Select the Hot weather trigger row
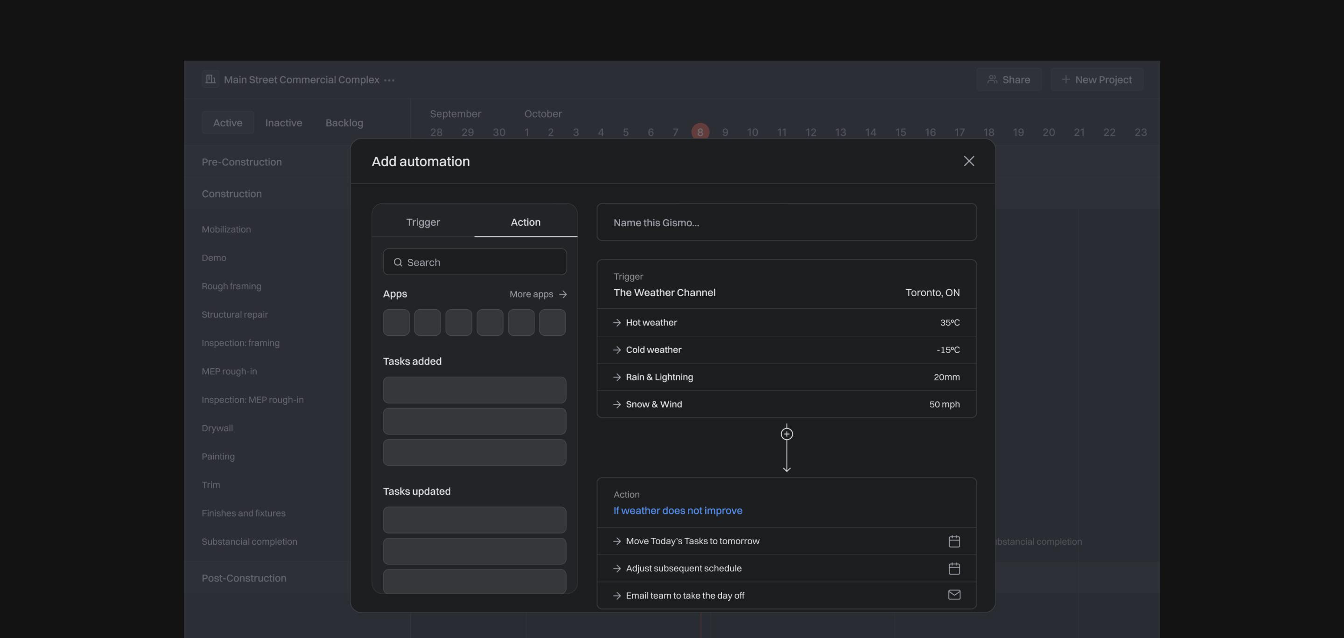This screenshot has height=638, width=1344. point(786,323)
